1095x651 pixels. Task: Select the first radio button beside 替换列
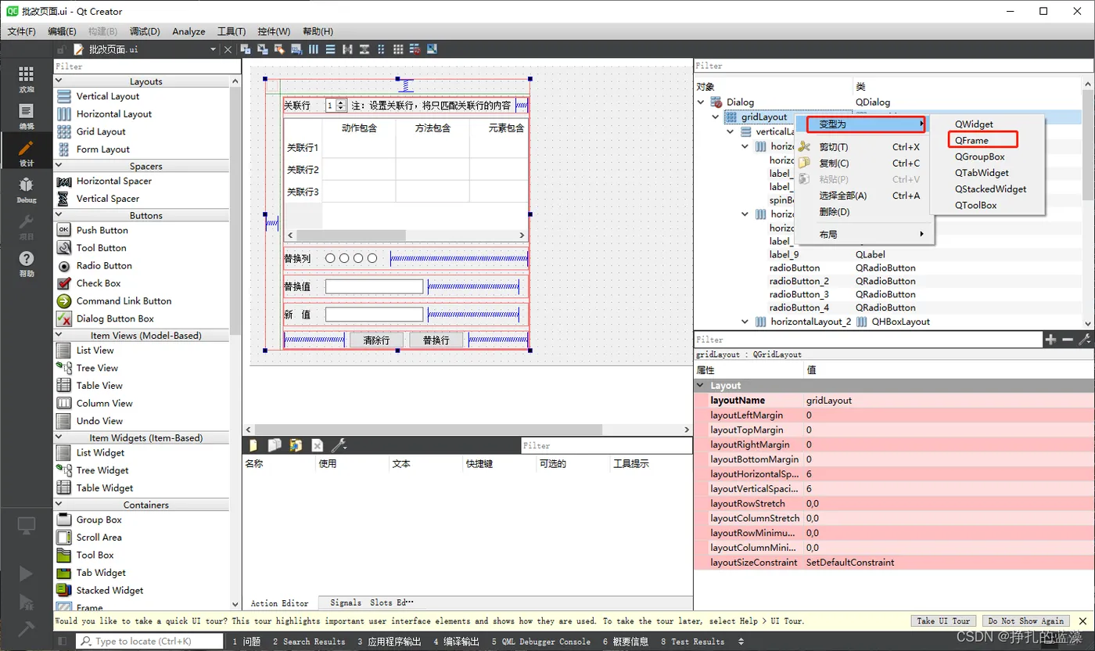pos(330,258)
